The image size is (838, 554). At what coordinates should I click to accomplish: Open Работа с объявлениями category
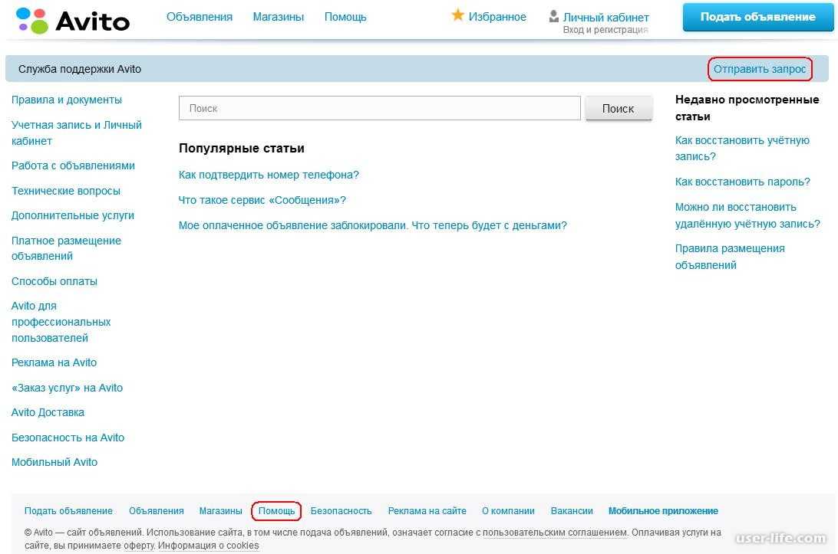coord(73,166)
